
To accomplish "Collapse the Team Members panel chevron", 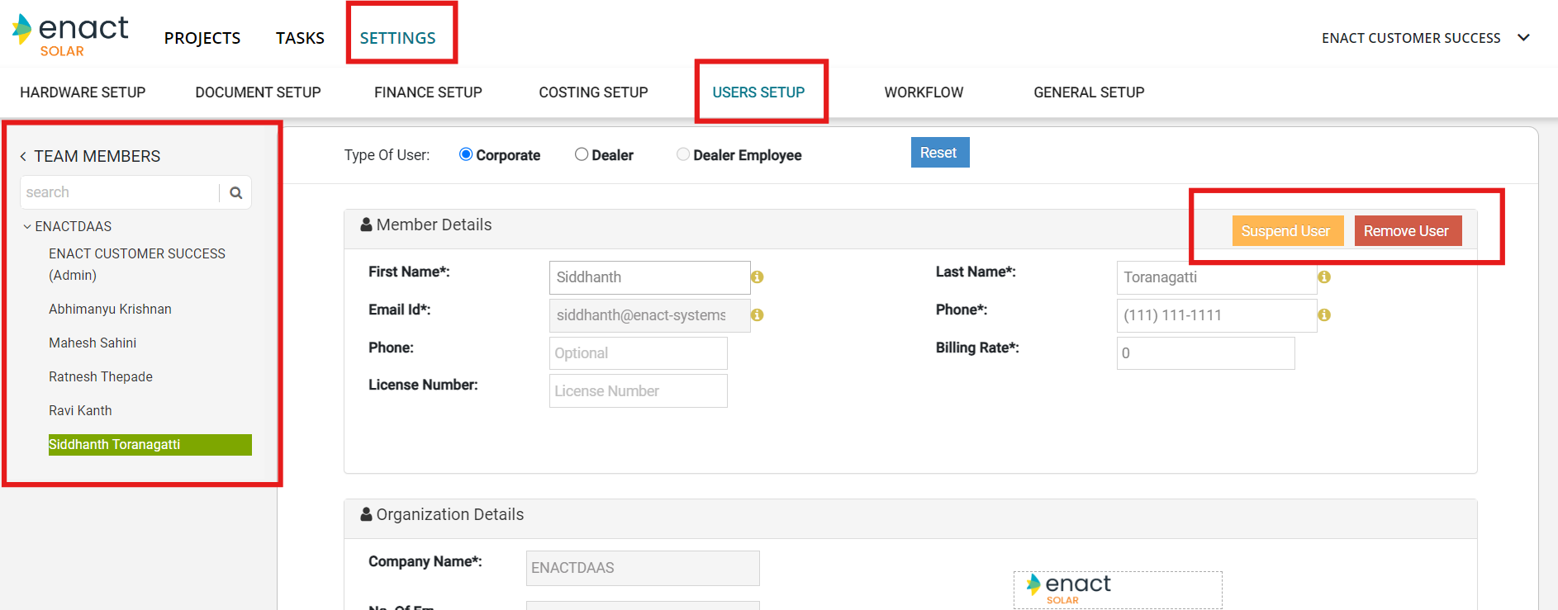I will (23, 157).
